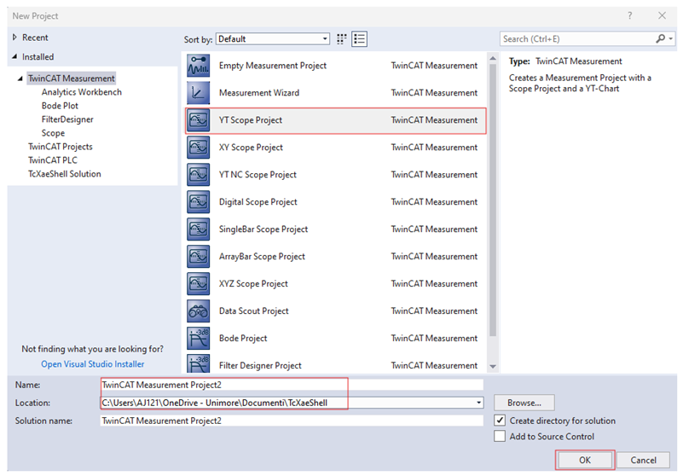
Task: Choose the XY Scope Project icon
Action: (x=198, y=148)
